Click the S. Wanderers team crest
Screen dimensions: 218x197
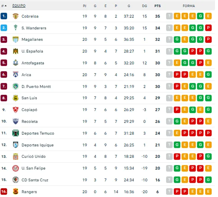coord(15,28)
